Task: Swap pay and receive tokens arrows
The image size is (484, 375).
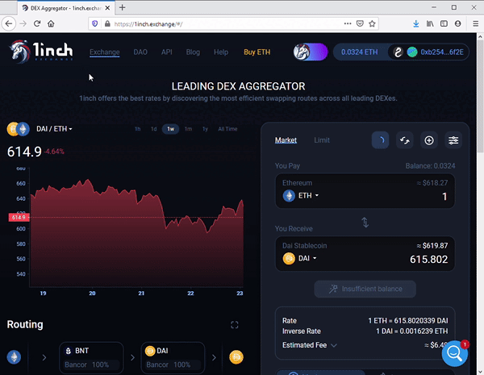Action: pos(365,223)
